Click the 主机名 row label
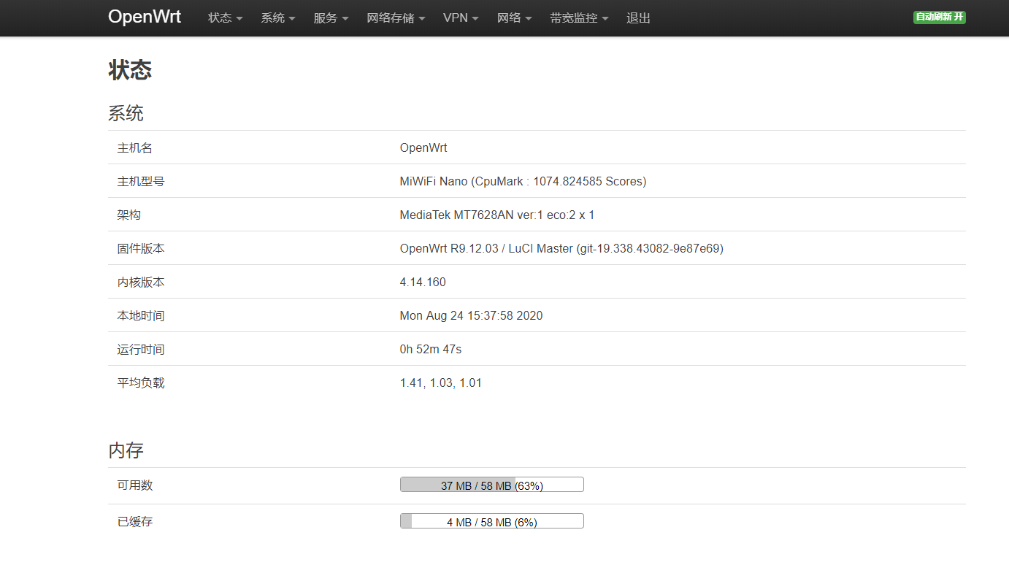 coord(135,148)
